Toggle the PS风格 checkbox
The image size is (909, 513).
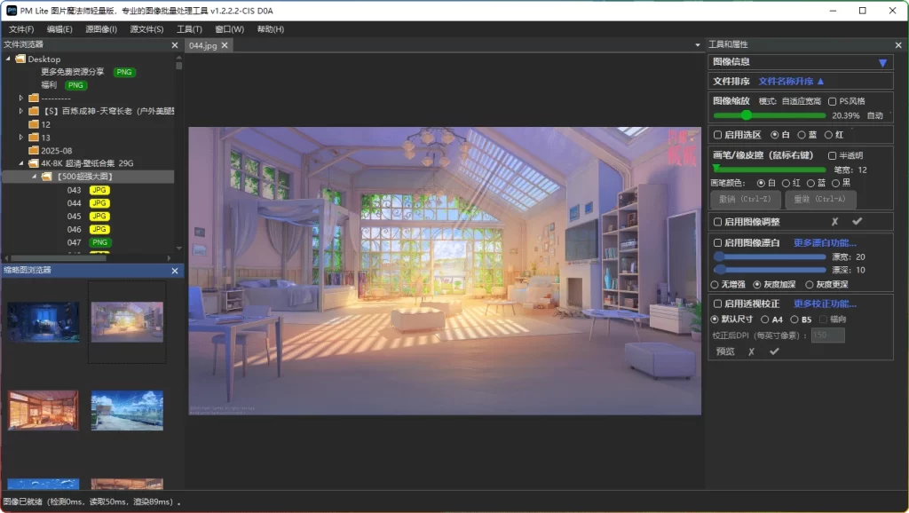[x=833, y=101]
